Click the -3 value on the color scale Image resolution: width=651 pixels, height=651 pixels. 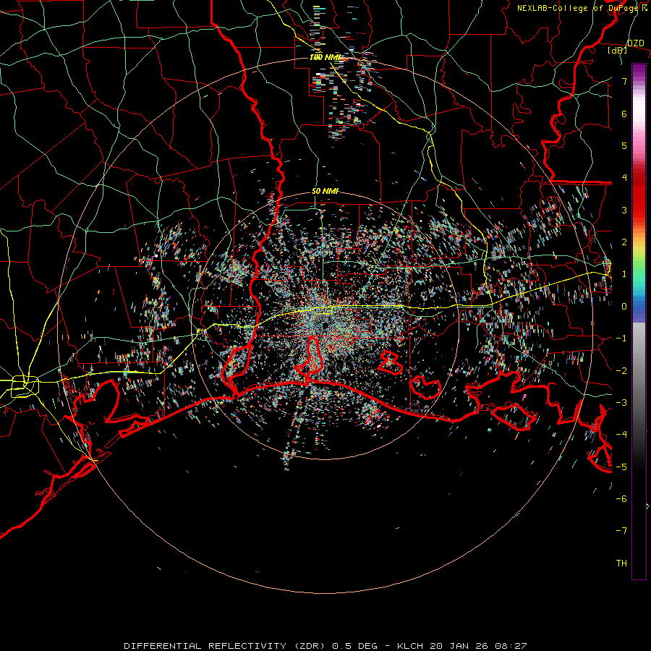pos(621,403)
